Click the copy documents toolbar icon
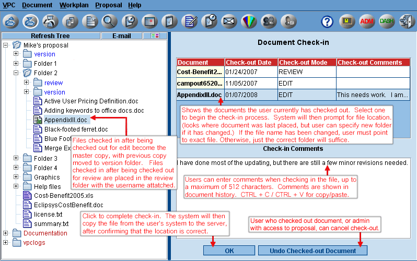 coord(70,21)
